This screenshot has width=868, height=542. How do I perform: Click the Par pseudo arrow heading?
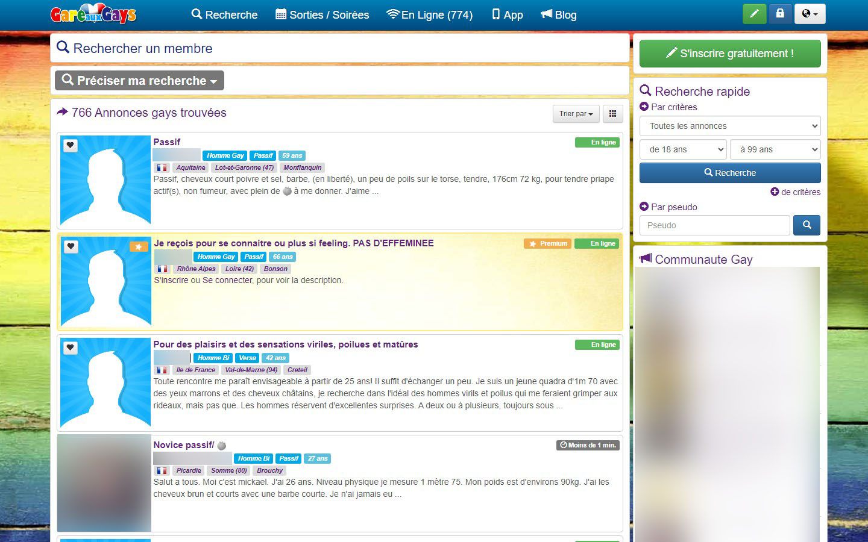tap(668, 207)
